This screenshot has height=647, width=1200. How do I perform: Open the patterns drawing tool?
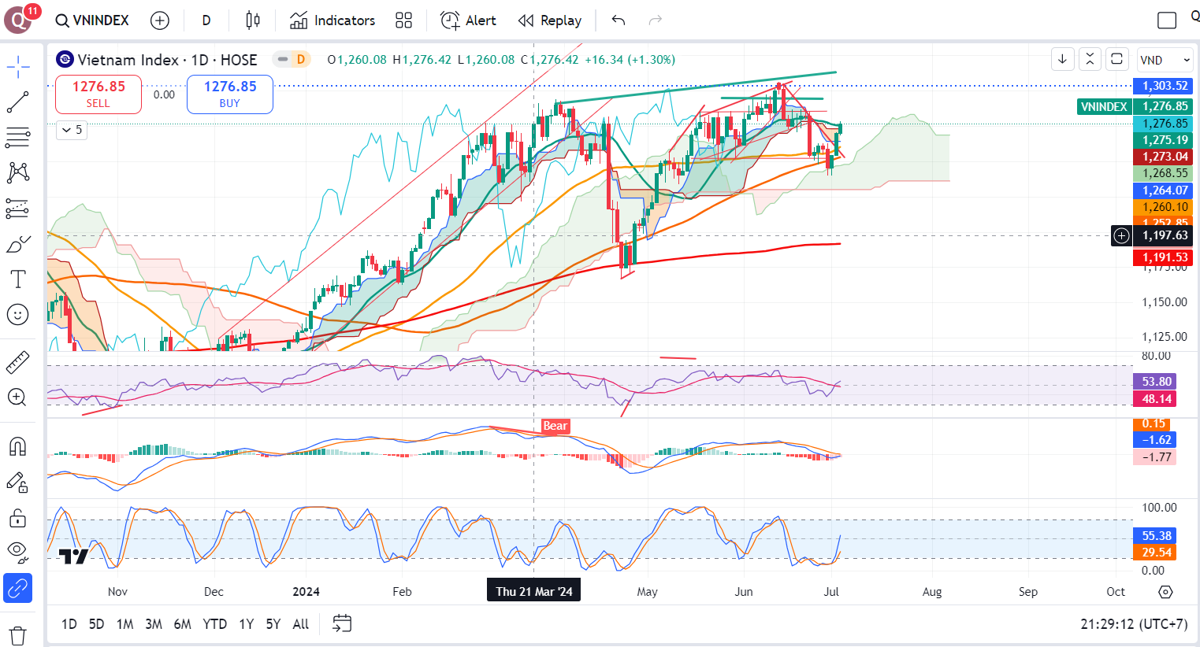[17, 172]
